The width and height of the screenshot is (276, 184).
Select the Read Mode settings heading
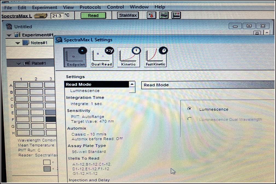(x=97, y=84)
